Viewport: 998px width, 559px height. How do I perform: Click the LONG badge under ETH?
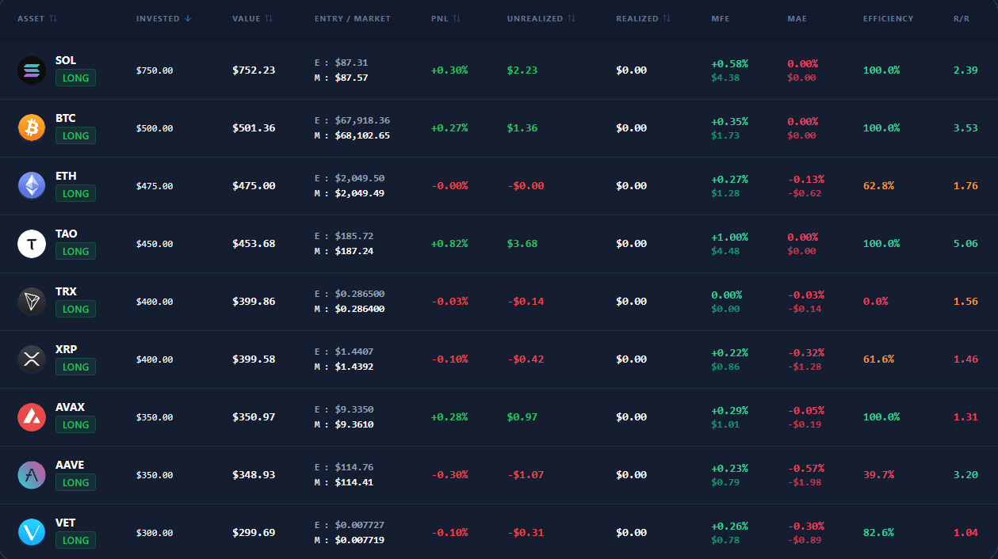coord(75,193)
